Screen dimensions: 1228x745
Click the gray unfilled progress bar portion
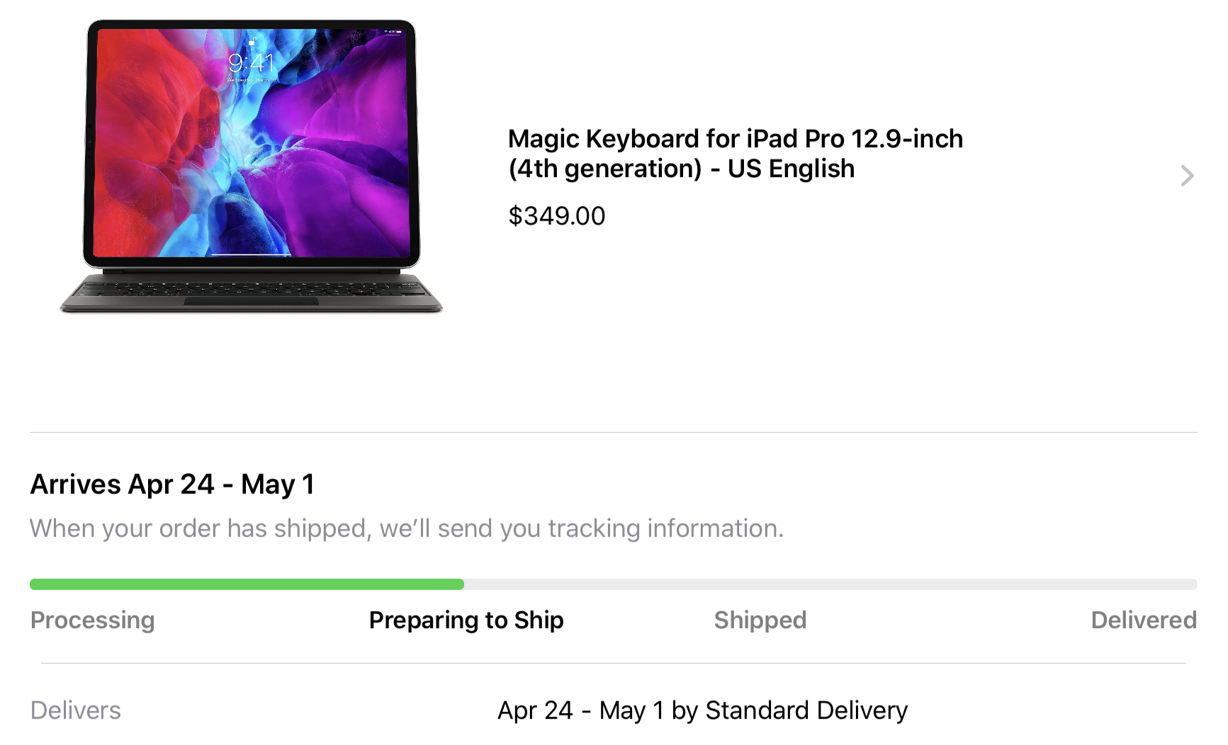click(830, 584)
